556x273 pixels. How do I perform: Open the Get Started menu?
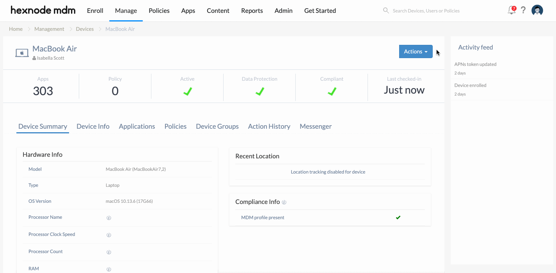[320, 11]
